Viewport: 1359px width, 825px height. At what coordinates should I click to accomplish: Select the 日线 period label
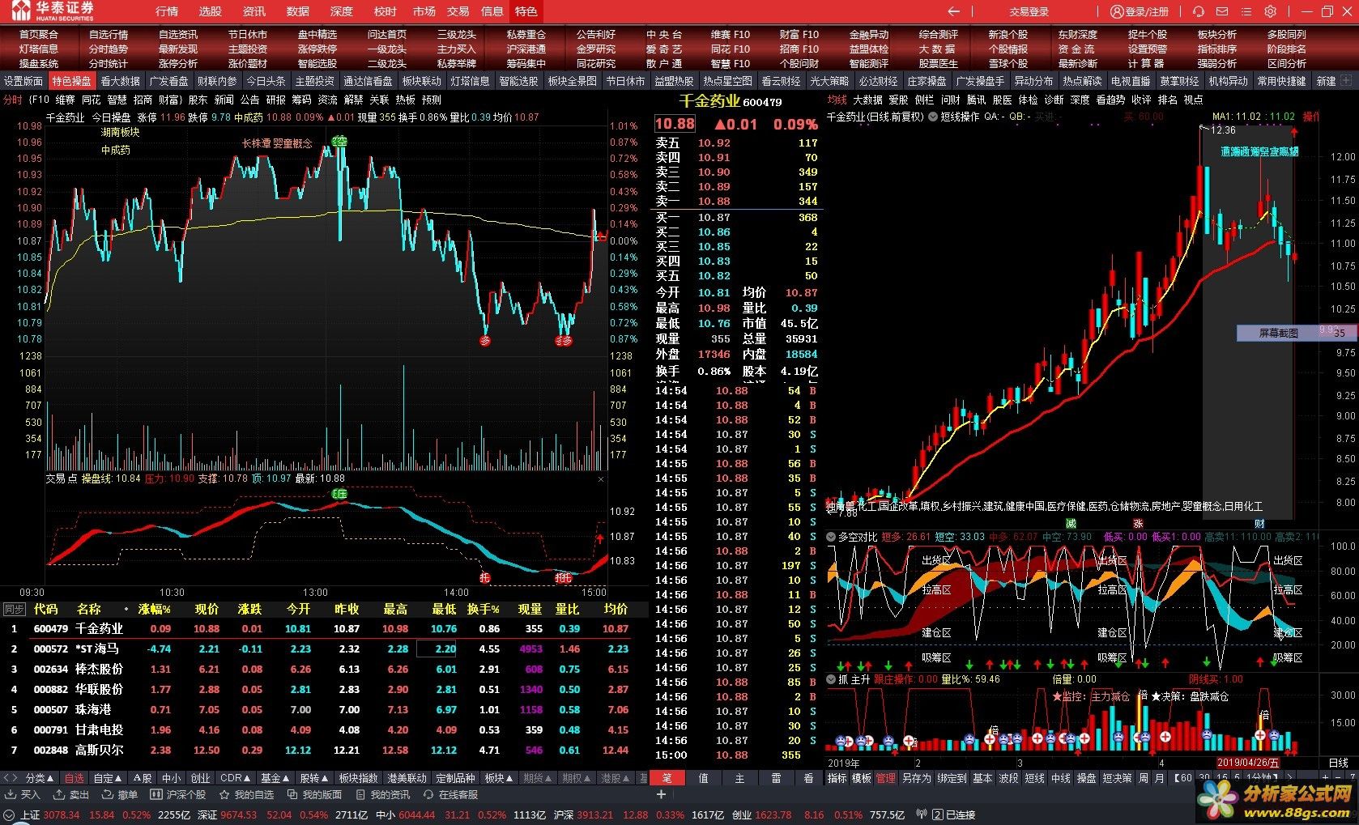(1339, 763)
